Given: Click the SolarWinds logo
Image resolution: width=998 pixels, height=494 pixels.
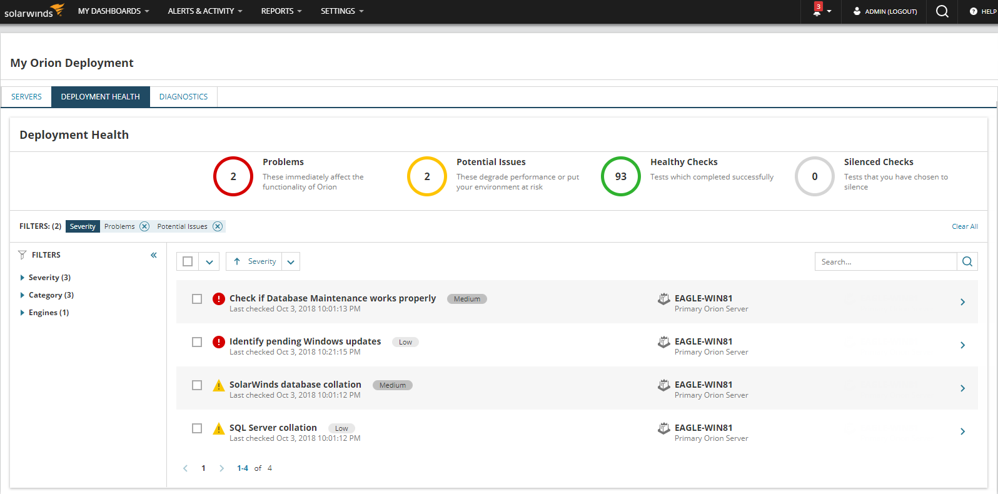Looking at the screenshot, I should (x=34, y=11).
